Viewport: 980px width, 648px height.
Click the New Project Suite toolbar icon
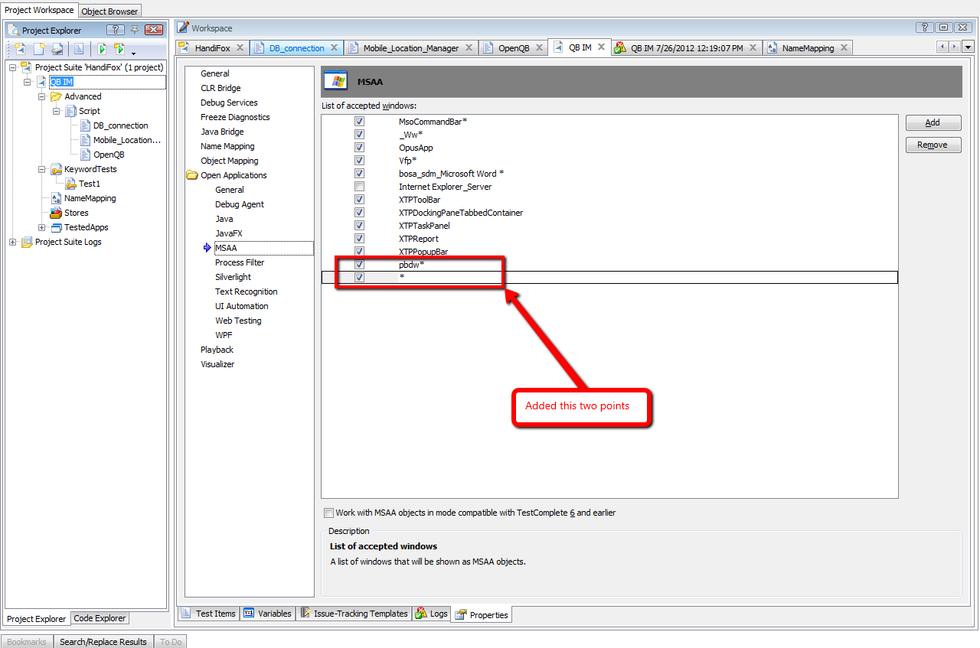20,50
